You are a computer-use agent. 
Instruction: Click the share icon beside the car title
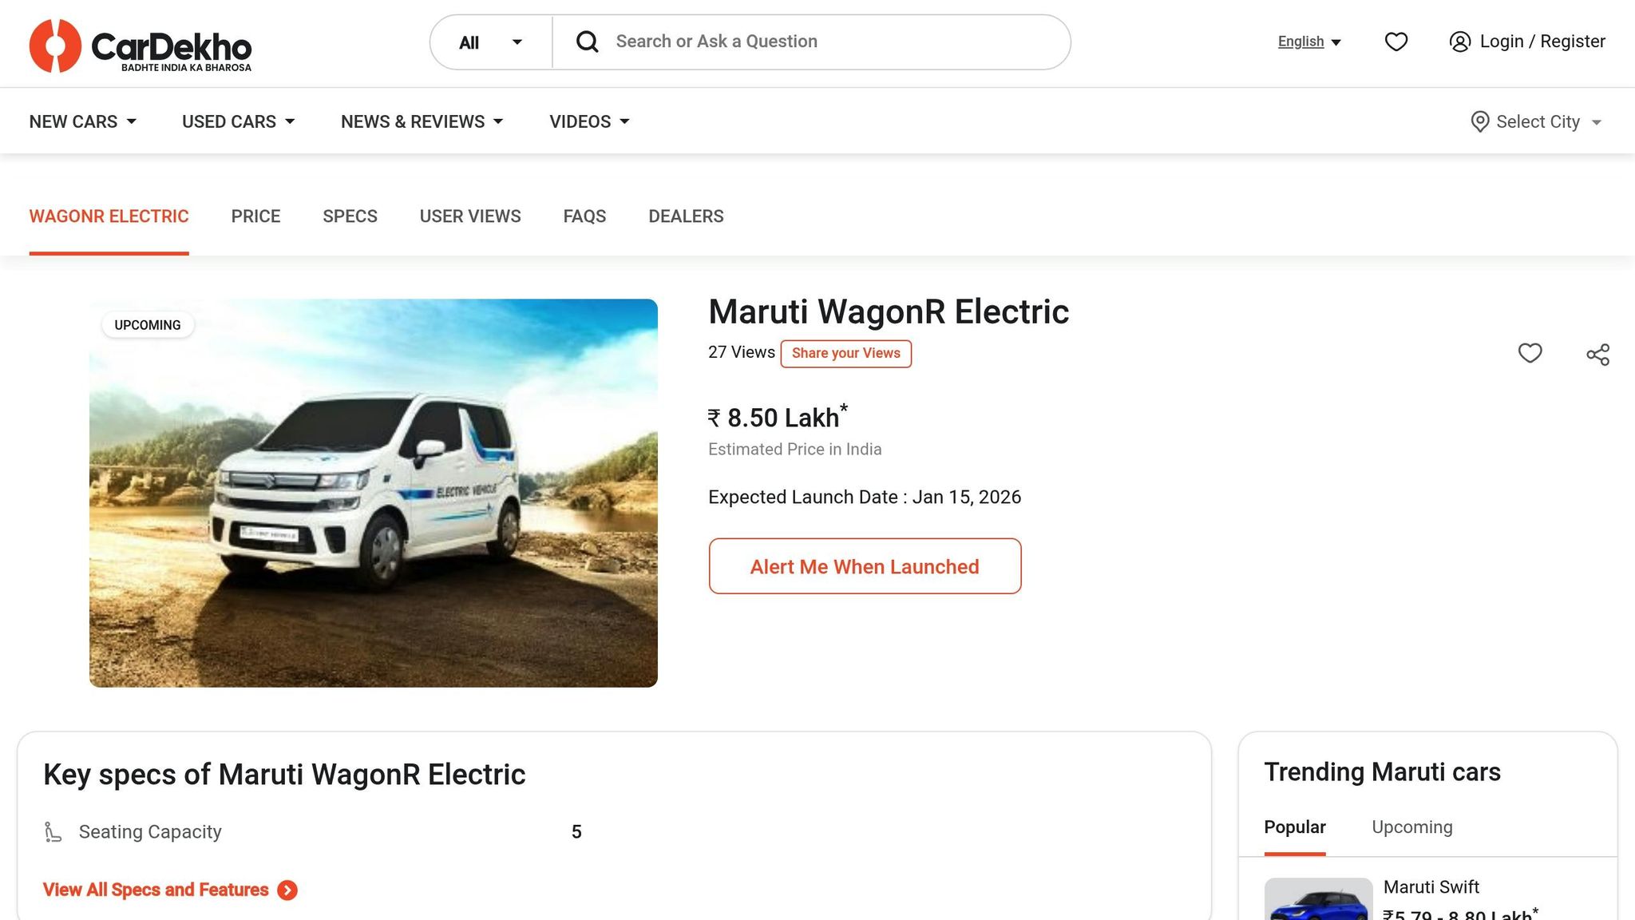pos(1598,354)
